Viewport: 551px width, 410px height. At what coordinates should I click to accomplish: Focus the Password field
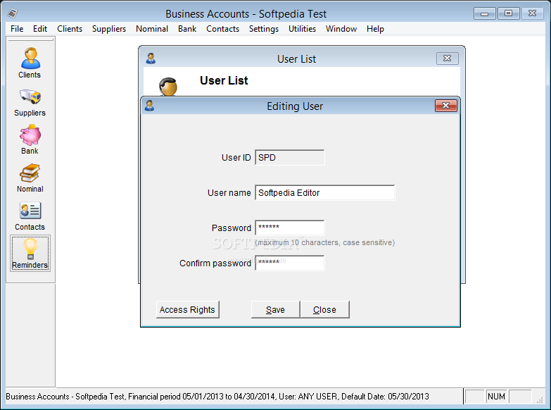(x=289, y=228)
